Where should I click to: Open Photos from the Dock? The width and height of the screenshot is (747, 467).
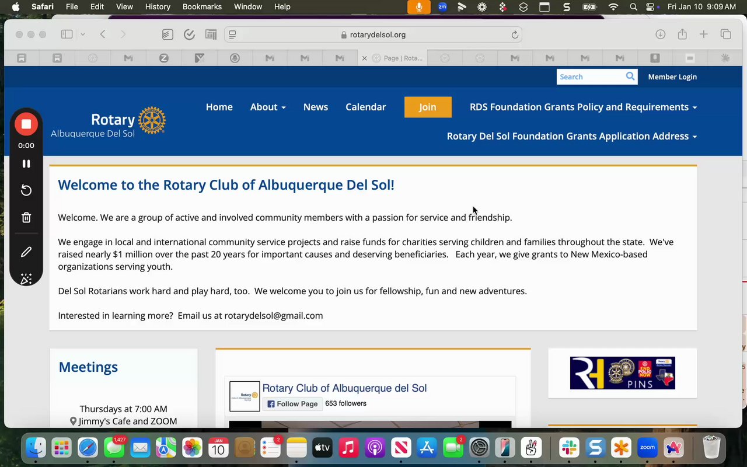(192, 448)
